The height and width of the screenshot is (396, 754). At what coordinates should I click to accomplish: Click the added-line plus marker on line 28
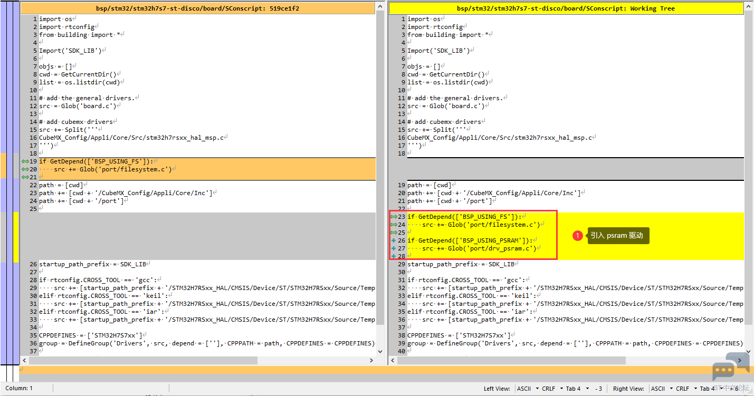click(394, 256)
